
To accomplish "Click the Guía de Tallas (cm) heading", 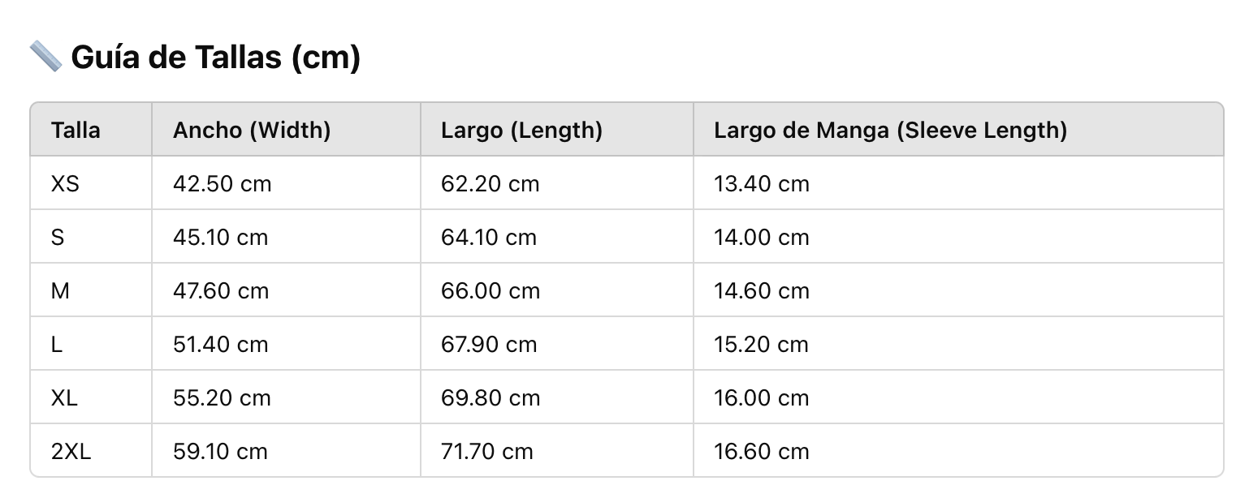I will [x=215, y=58].
